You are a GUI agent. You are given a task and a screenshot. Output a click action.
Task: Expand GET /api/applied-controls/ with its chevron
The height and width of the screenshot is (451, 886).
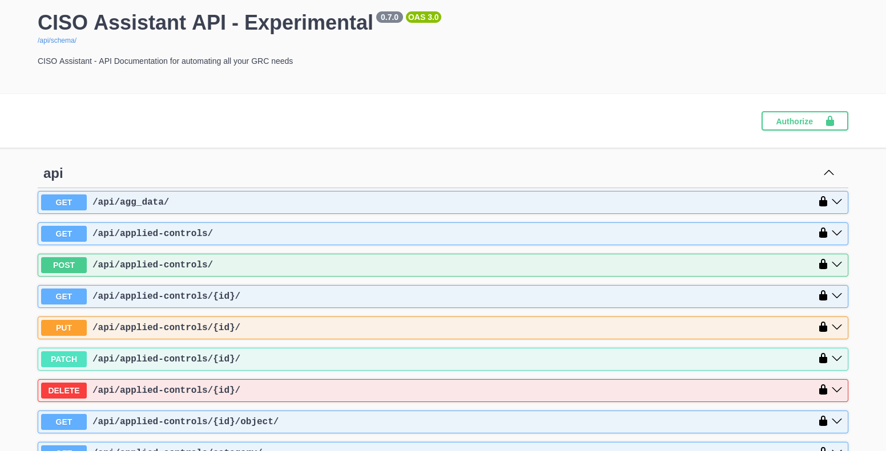coord(837,233)
